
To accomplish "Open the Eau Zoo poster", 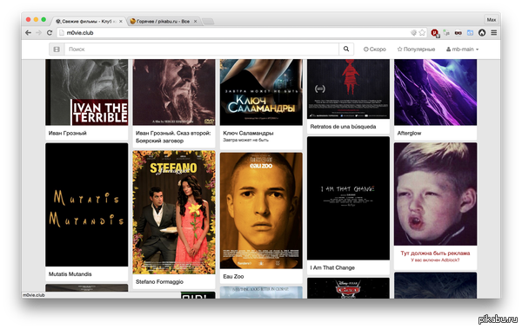I will pos(261,211).
